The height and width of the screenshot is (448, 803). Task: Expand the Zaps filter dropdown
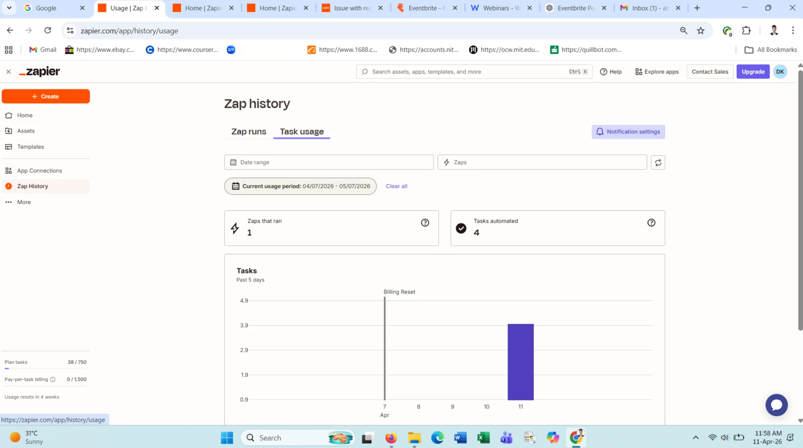tap(542, 162)
